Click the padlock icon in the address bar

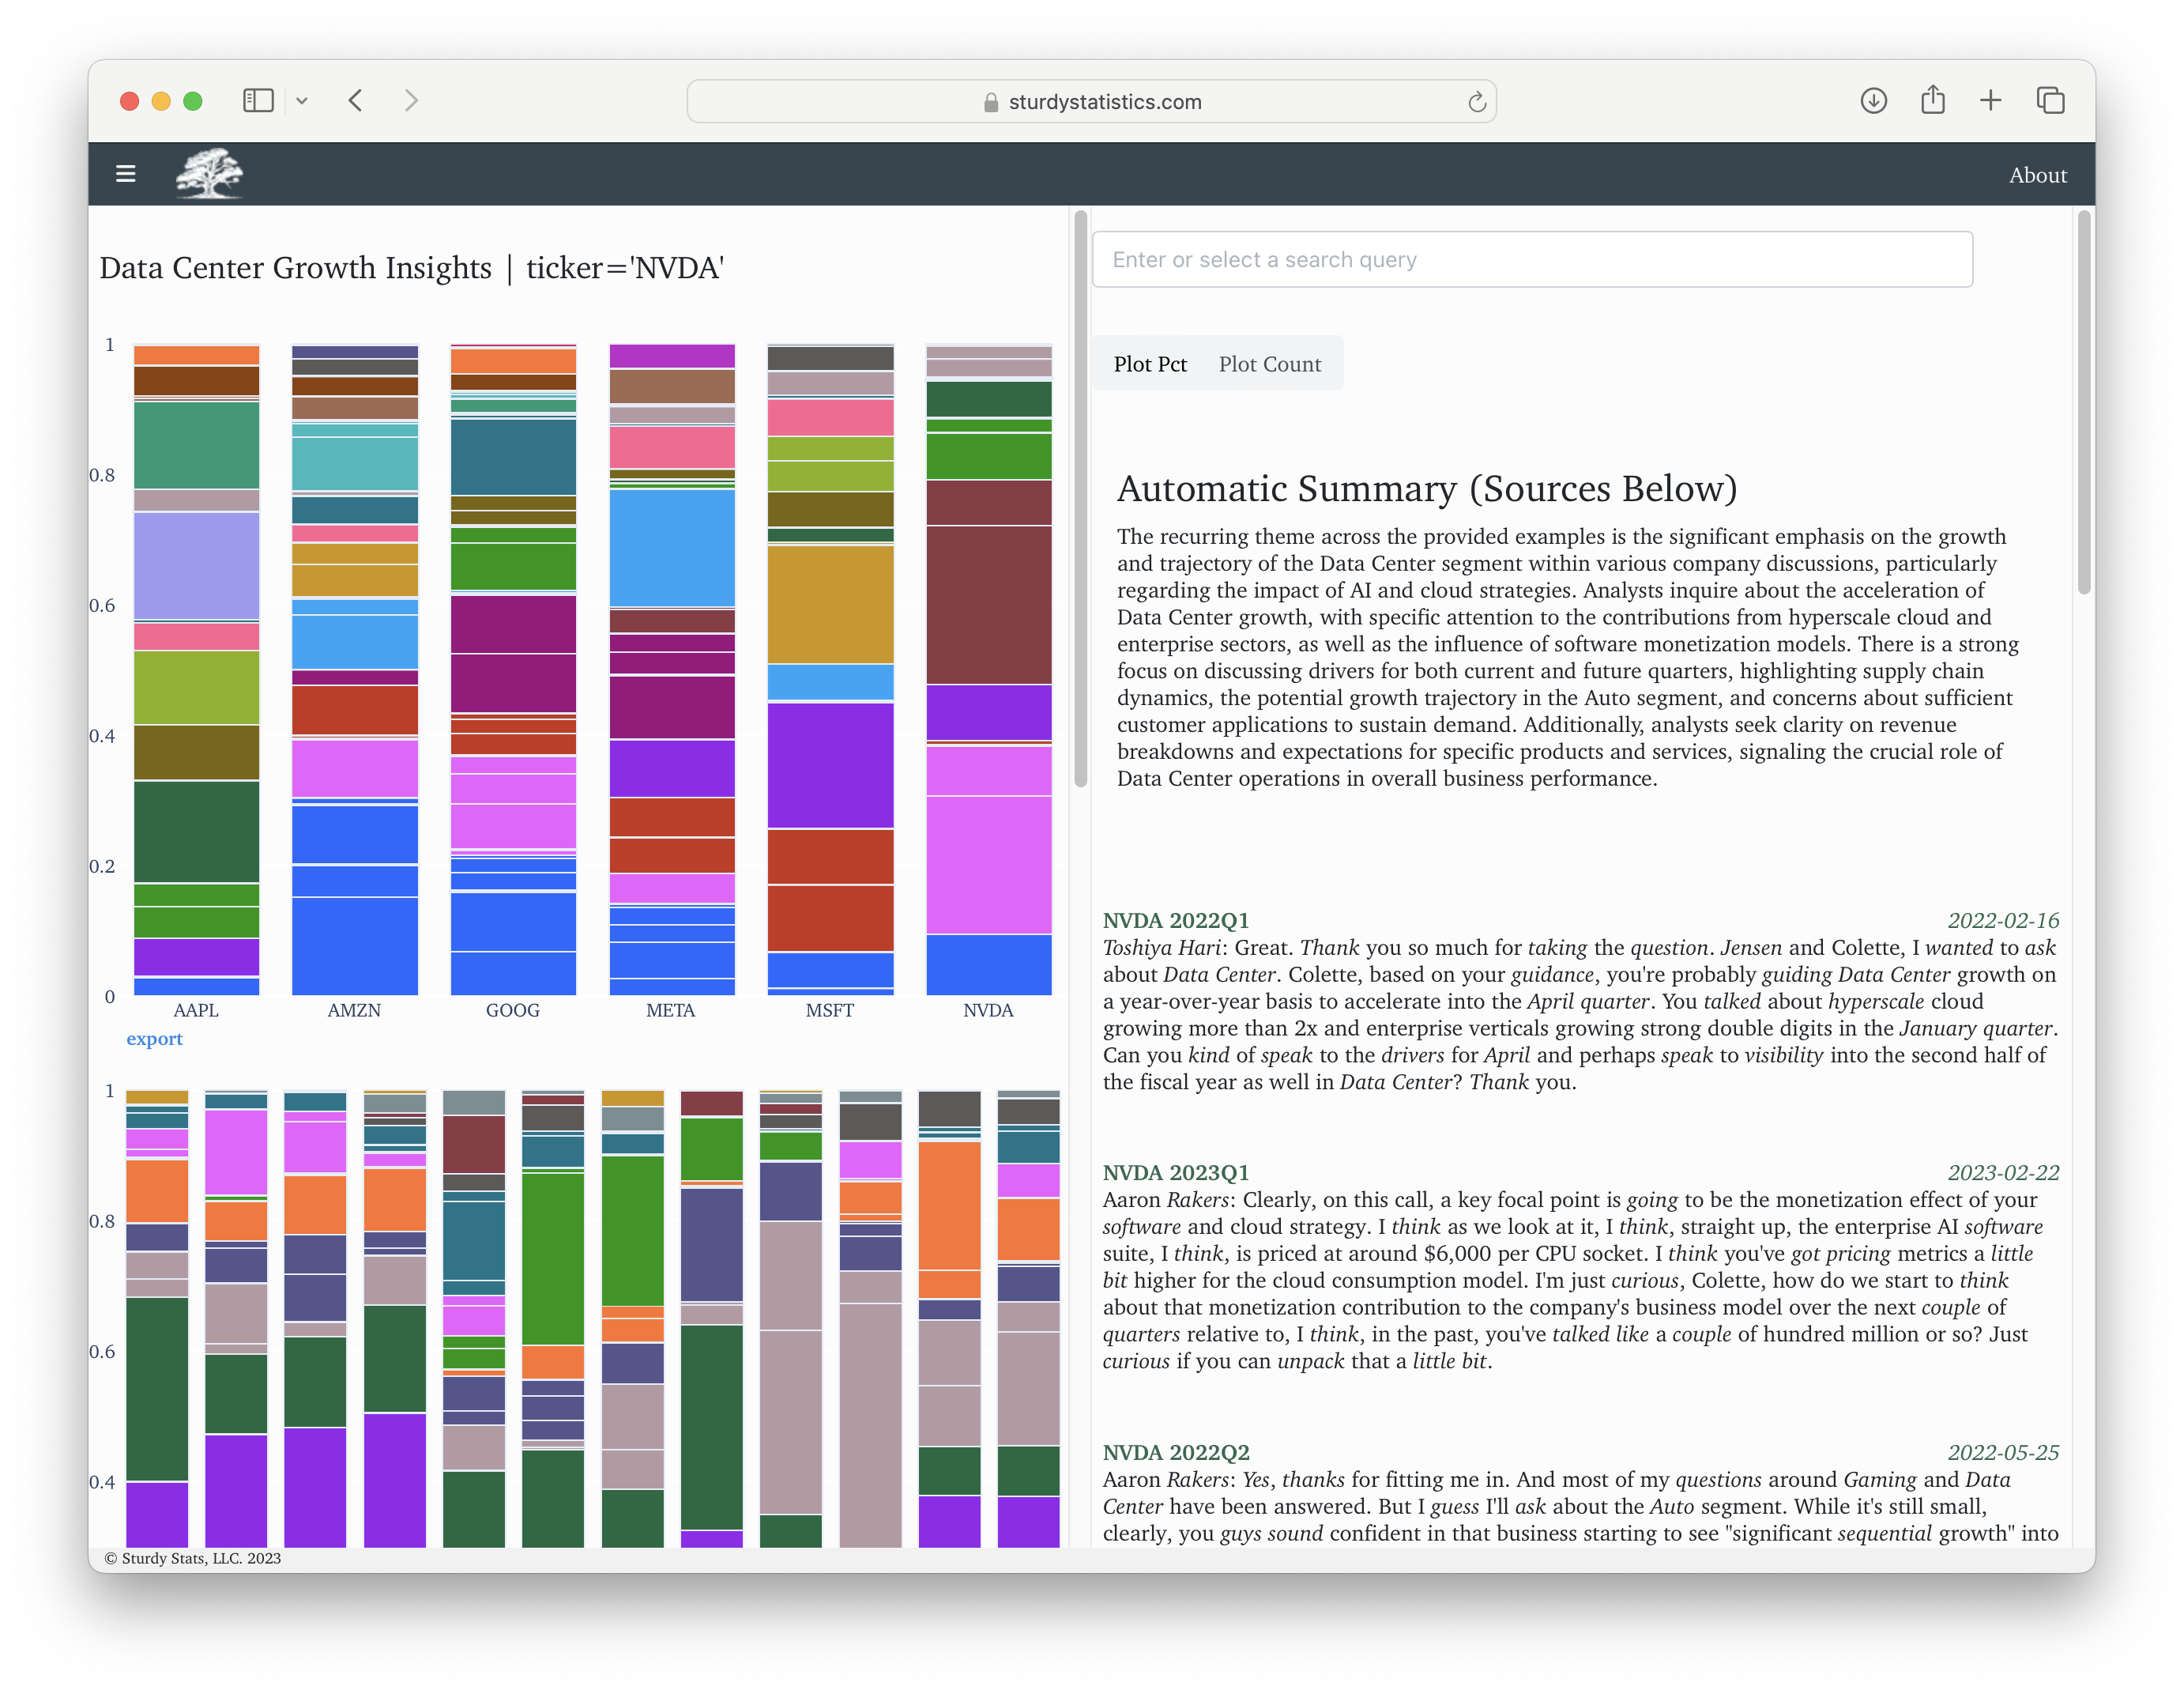point(990,101)
